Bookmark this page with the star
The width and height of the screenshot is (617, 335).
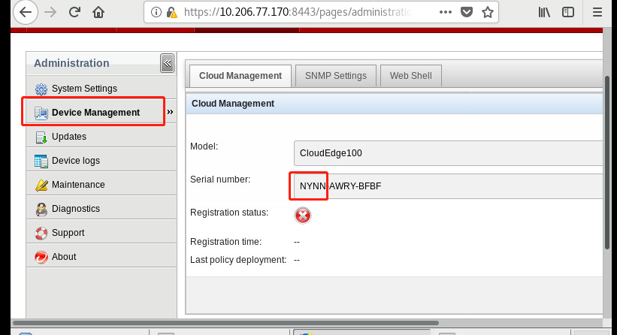click(x=488, y=12)
